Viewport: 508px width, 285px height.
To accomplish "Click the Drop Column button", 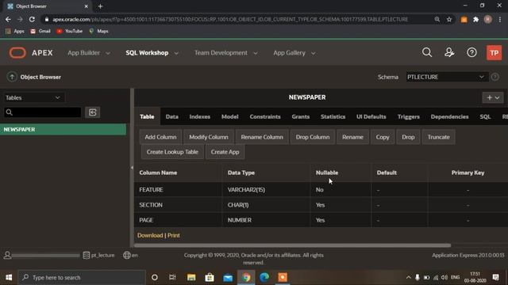I will point(313,137).
